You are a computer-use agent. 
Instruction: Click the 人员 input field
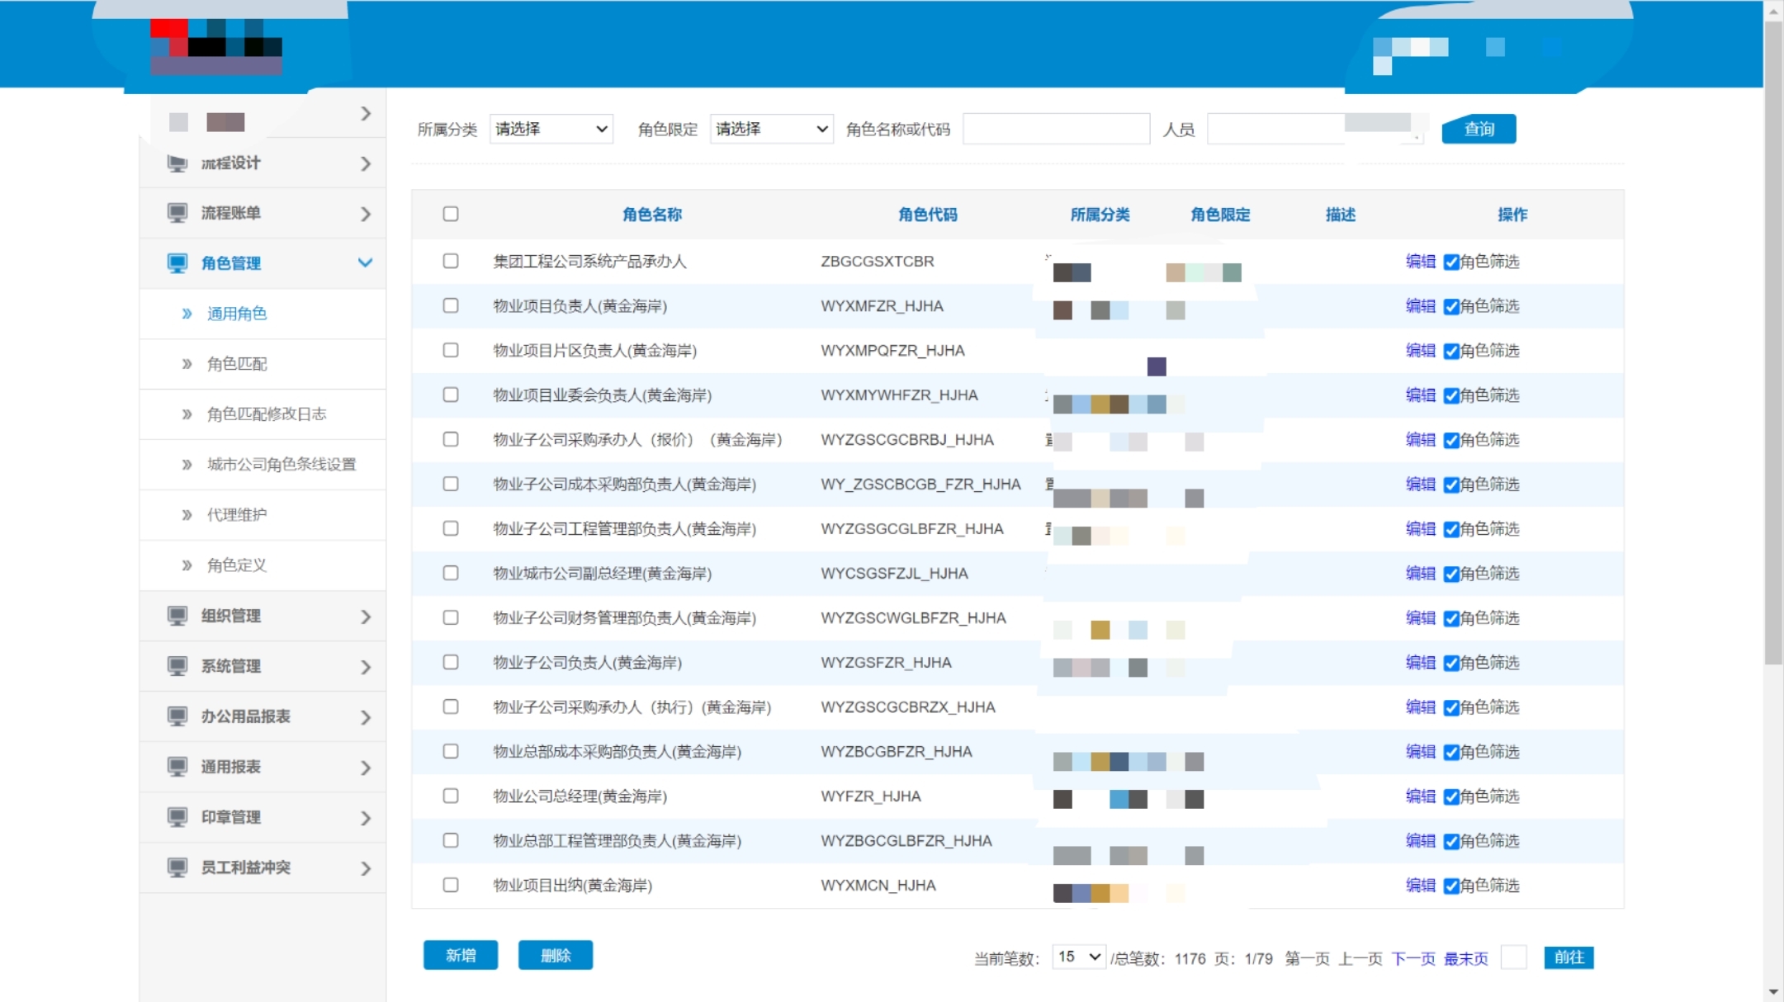click(x=1316, y=129)
